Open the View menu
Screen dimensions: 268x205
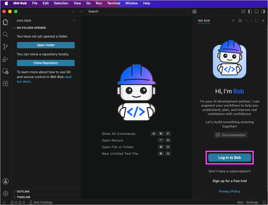pyautogui.click(x=77, y=3)
